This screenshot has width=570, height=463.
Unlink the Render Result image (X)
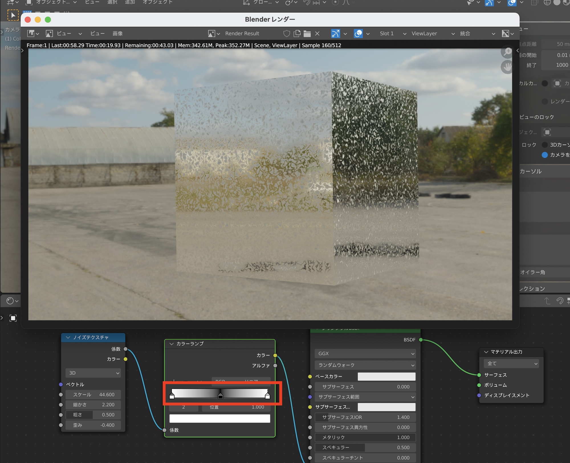[x=317, y=34]
